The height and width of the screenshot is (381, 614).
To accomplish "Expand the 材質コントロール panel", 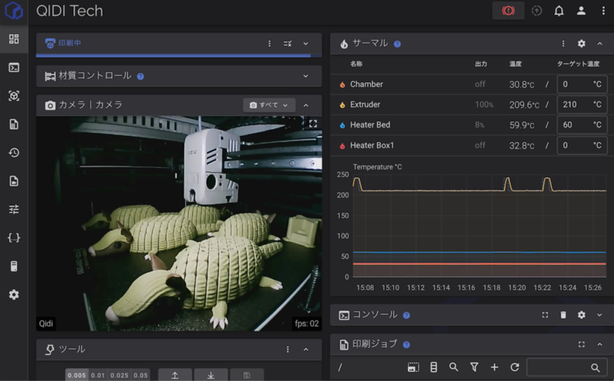I will click(x=305, y=76).
